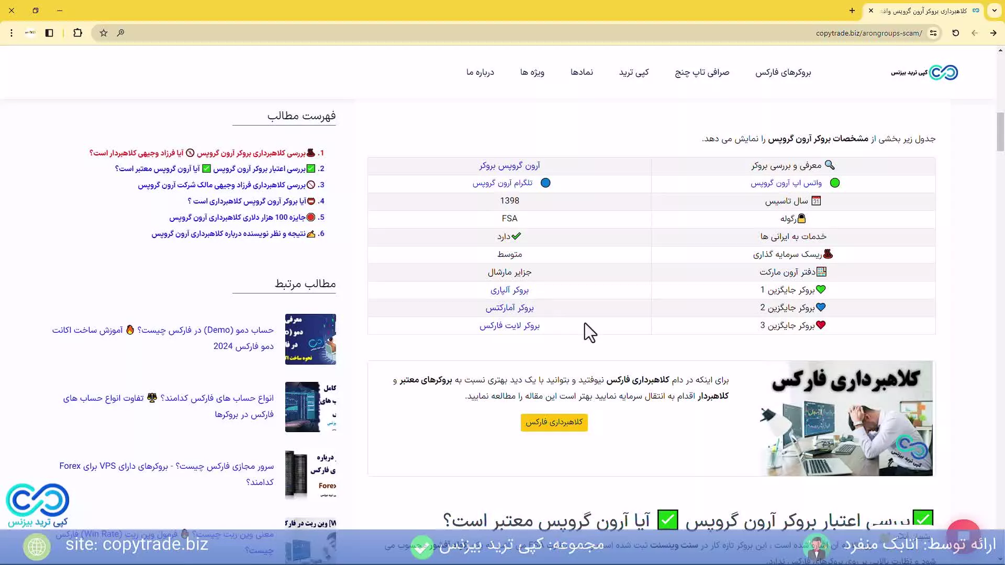The width and height of the screenshot is (1005, 565).
Task: Open related article حساب دمو در فارکس
Action: point(163,338)
